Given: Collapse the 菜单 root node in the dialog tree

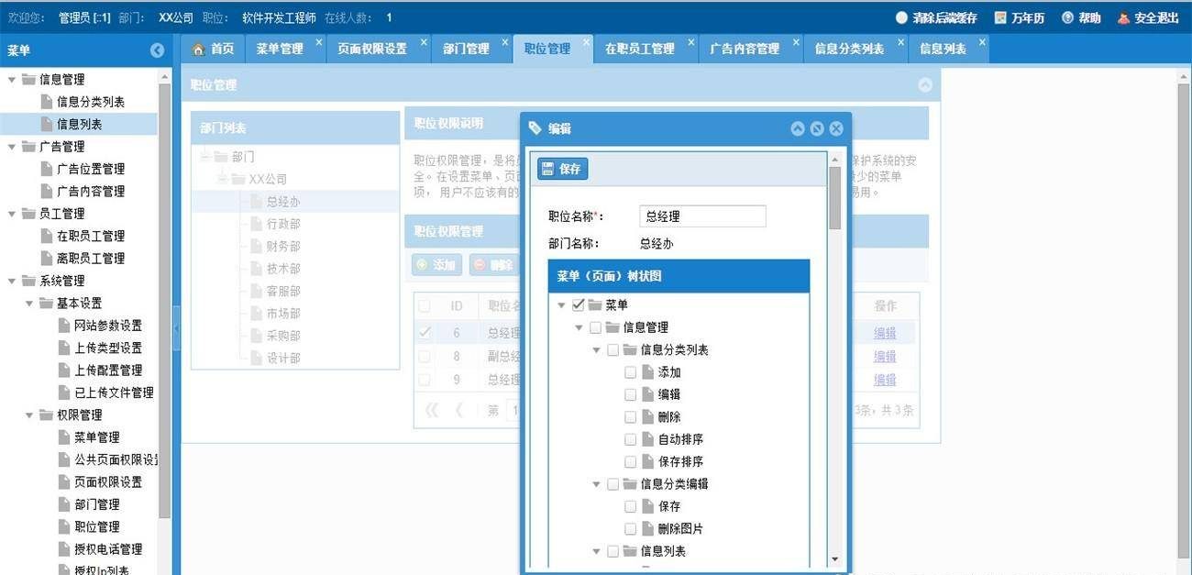Looking at the screenshot, I should [x=561, y=305].
